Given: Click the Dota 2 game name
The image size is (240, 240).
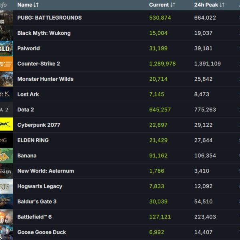Looking at the screenshot, I should pyautogui.click(x=26, y=110).
